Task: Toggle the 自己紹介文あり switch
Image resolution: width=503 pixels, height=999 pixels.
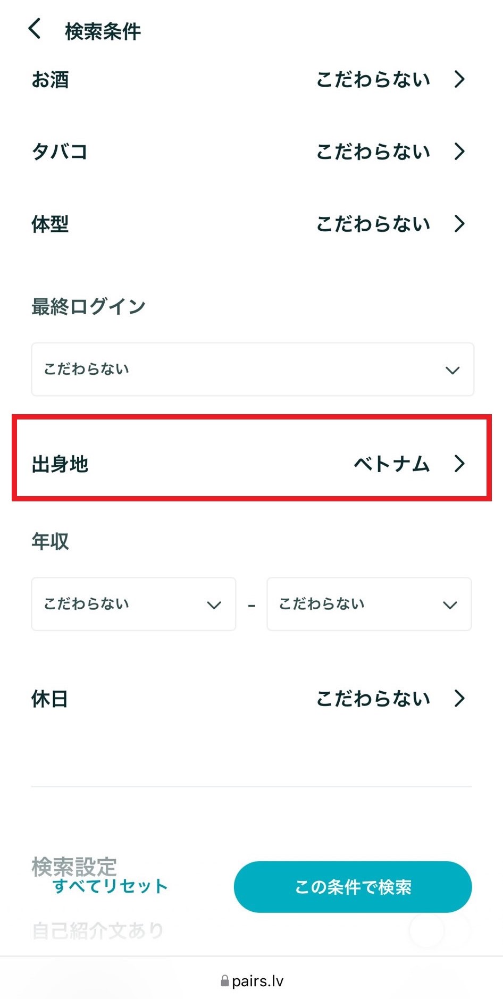Action: (439, 930)
